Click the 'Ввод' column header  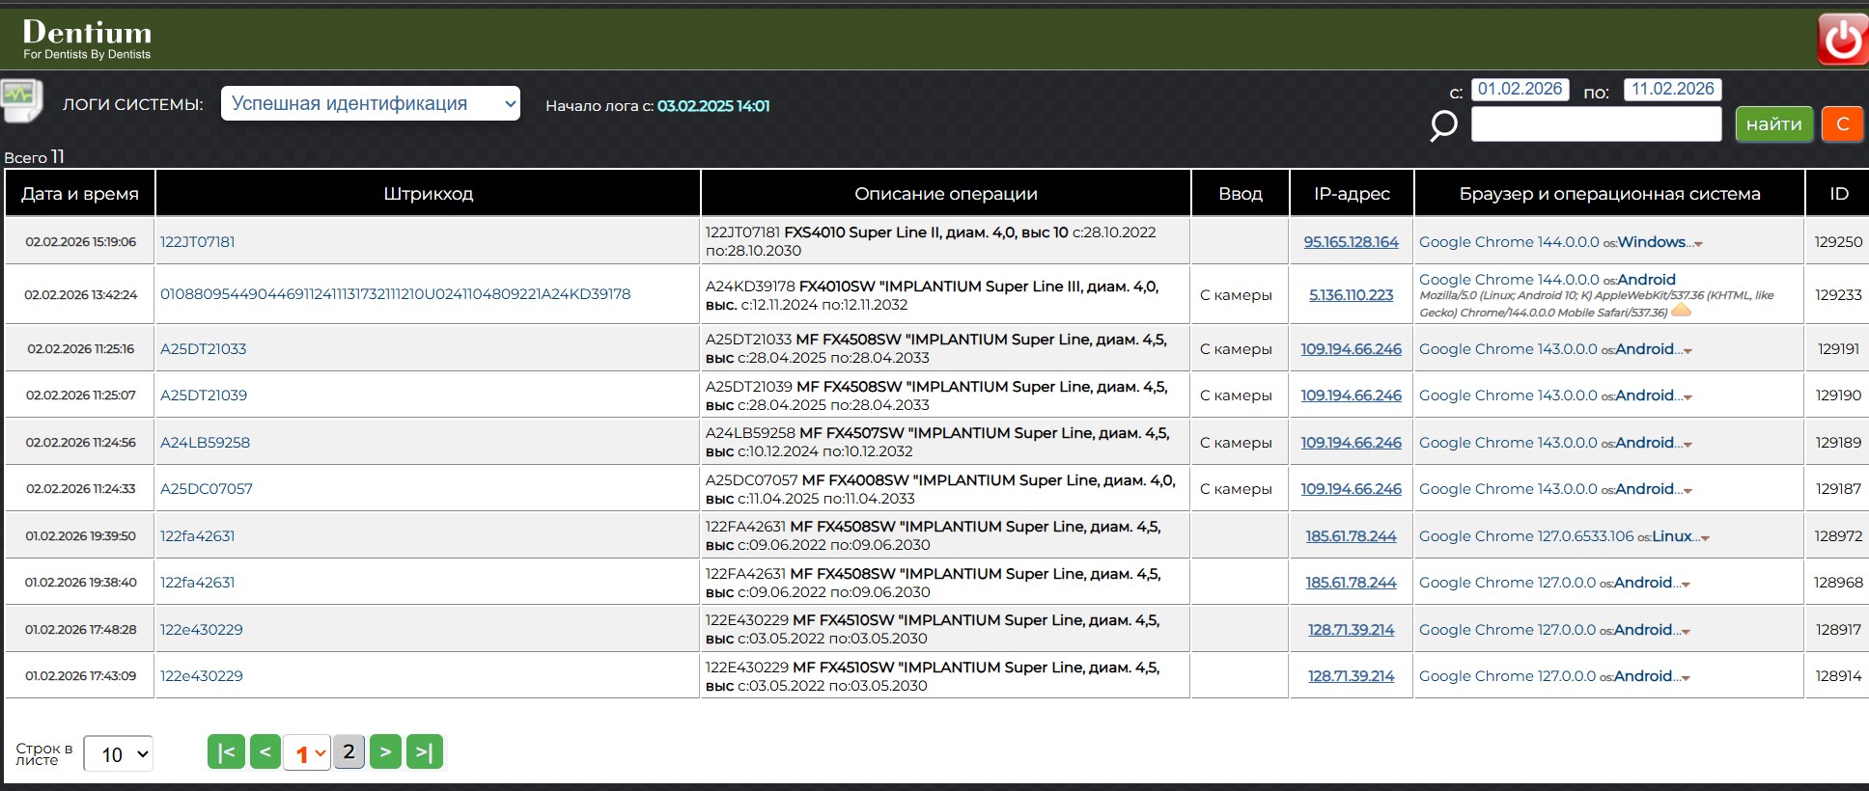pyautogui.click(x=1241, y=193)
